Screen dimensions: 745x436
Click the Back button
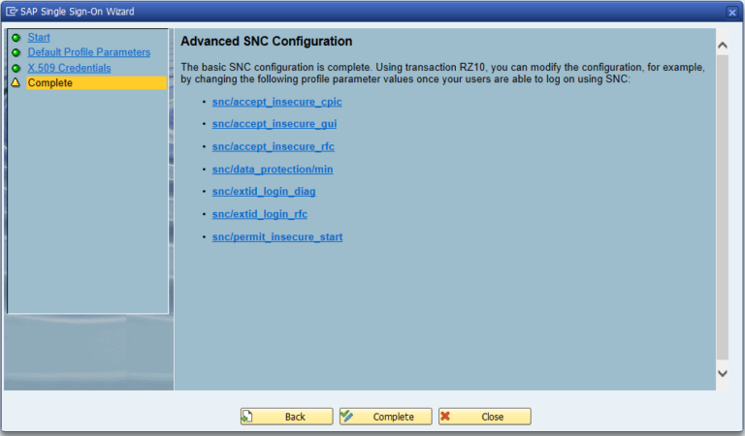[286, 417]
